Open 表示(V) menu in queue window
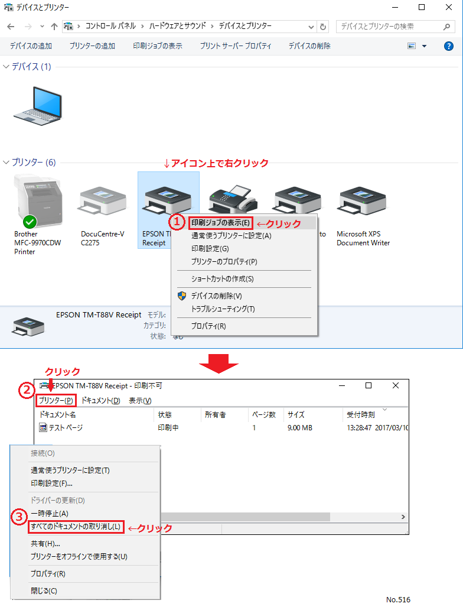The image size is (463, 610). tap(140, 400)
